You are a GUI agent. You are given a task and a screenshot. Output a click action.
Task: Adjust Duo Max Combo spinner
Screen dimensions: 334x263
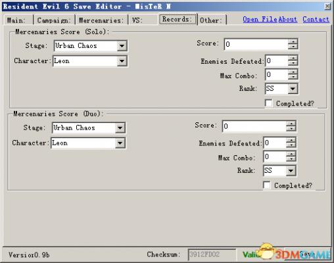[291, 156]
